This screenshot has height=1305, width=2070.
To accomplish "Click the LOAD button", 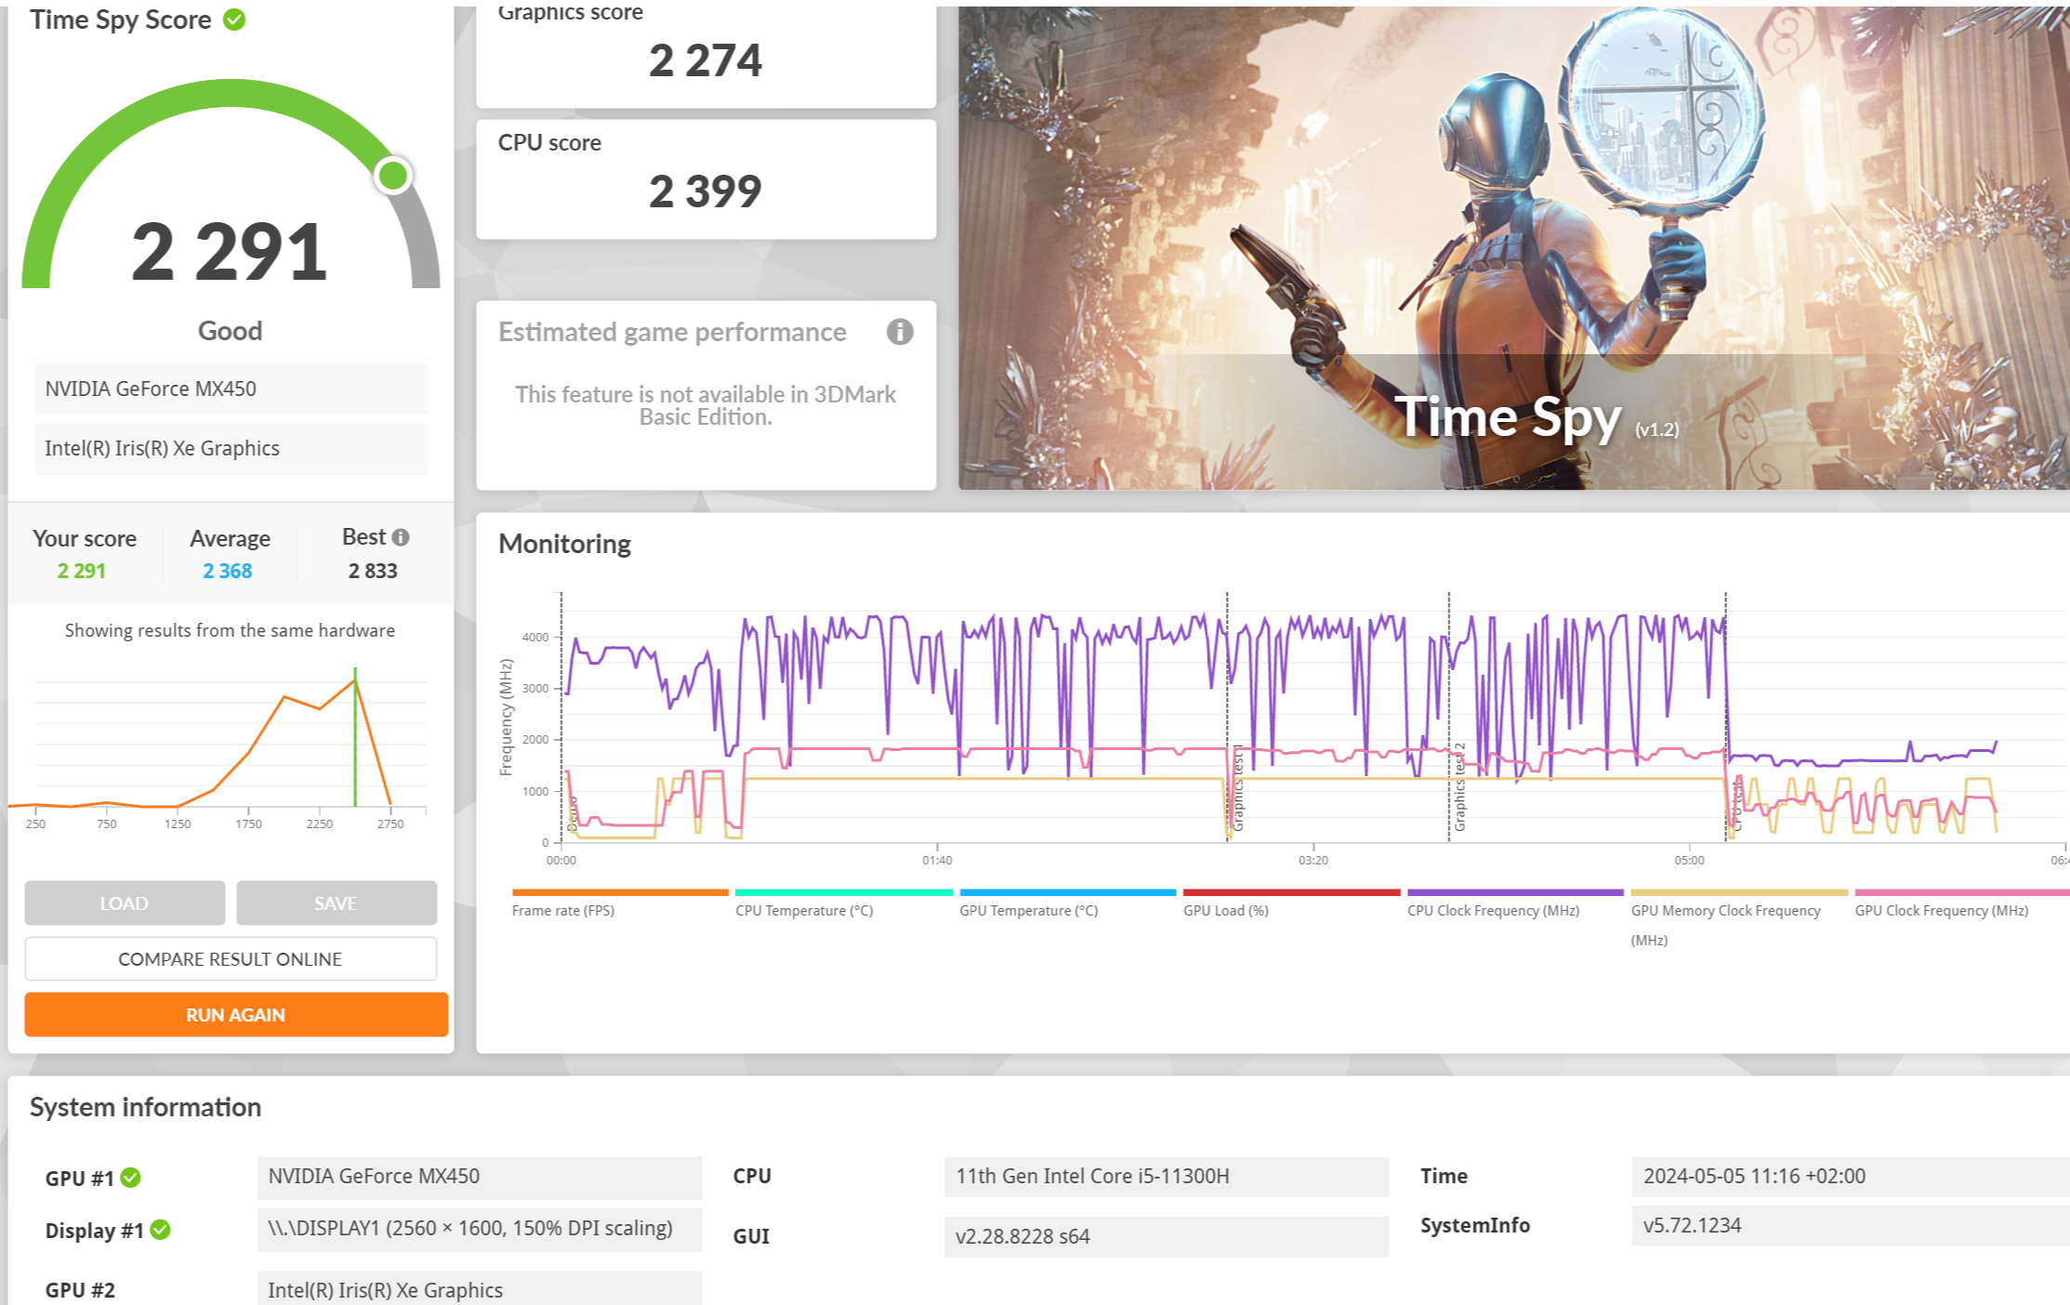I will pos(125,903).
